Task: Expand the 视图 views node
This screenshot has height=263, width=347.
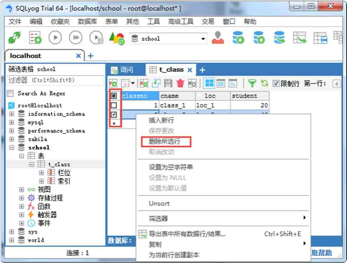Action: tap(21, 190)
